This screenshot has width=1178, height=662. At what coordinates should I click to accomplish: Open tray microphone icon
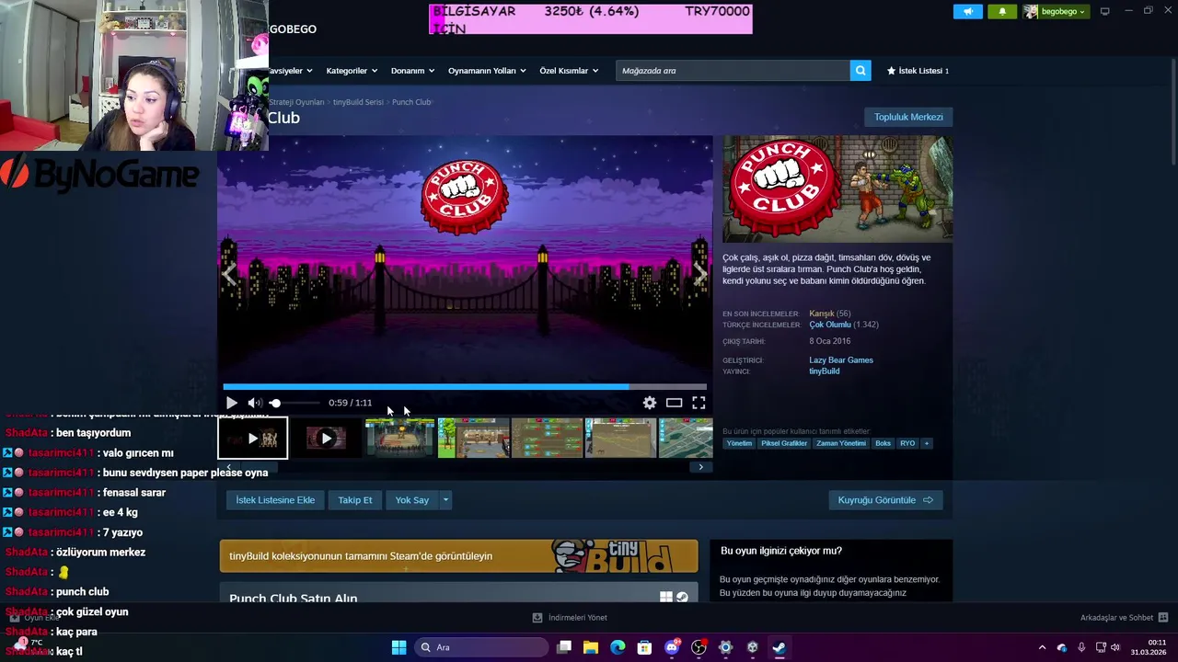coord(1081,647)
